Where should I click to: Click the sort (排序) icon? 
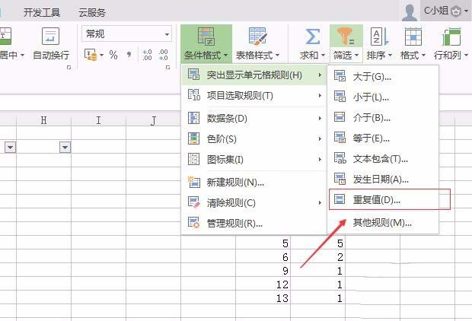pos(378,37)
